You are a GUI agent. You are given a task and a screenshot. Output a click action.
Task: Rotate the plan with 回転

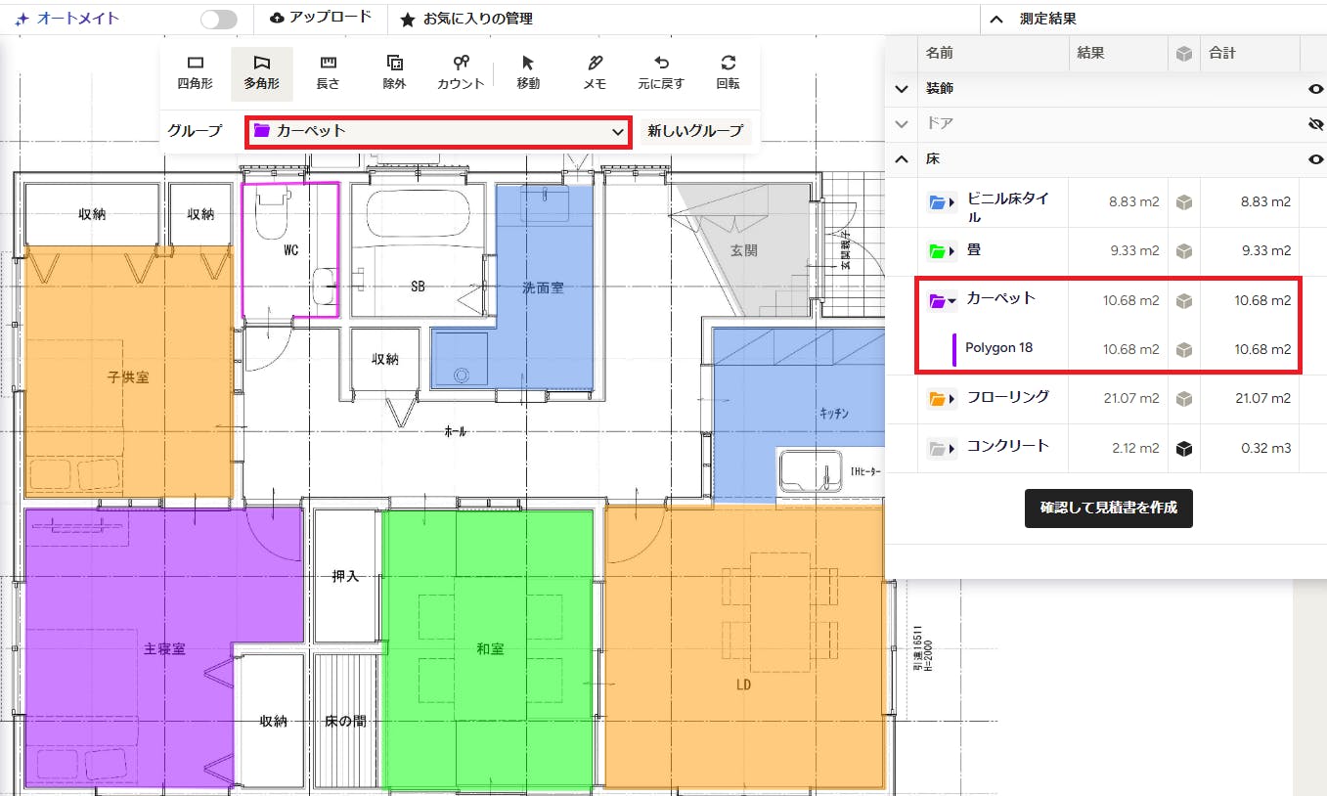tap(728, 73)
